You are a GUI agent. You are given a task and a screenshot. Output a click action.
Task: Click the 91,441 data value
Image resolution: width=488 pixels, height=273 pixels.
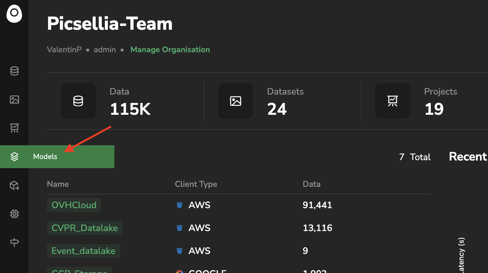pyautogui.click(x=317, y=205)
